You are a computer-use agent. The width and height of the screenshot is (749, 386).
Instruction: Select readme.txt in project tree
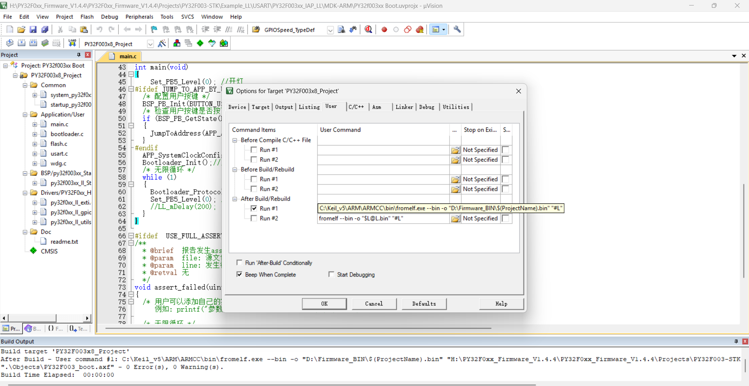(64, 241)
